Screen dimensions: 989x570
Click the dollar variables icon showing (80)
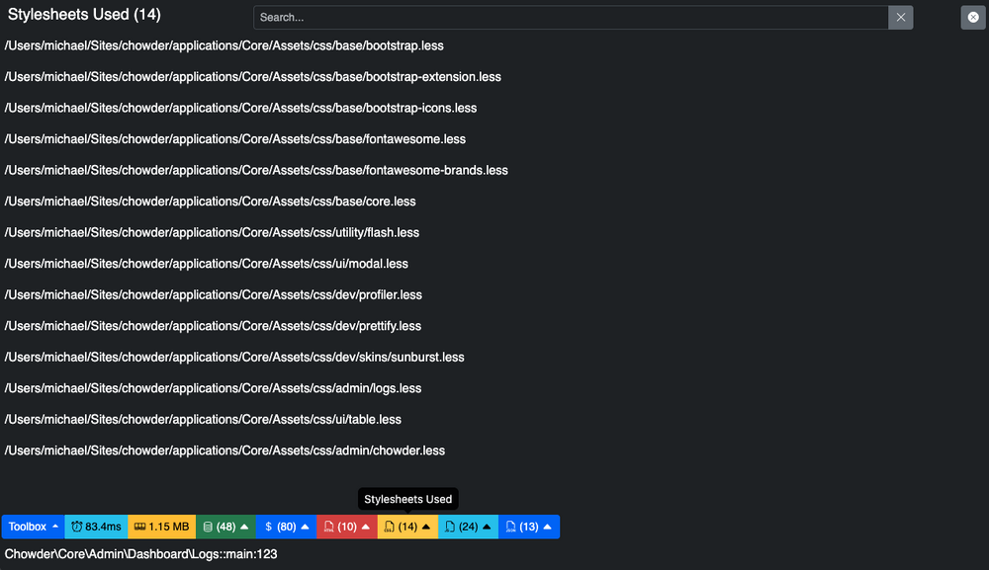pyautogui.click(x=268, y=527)
